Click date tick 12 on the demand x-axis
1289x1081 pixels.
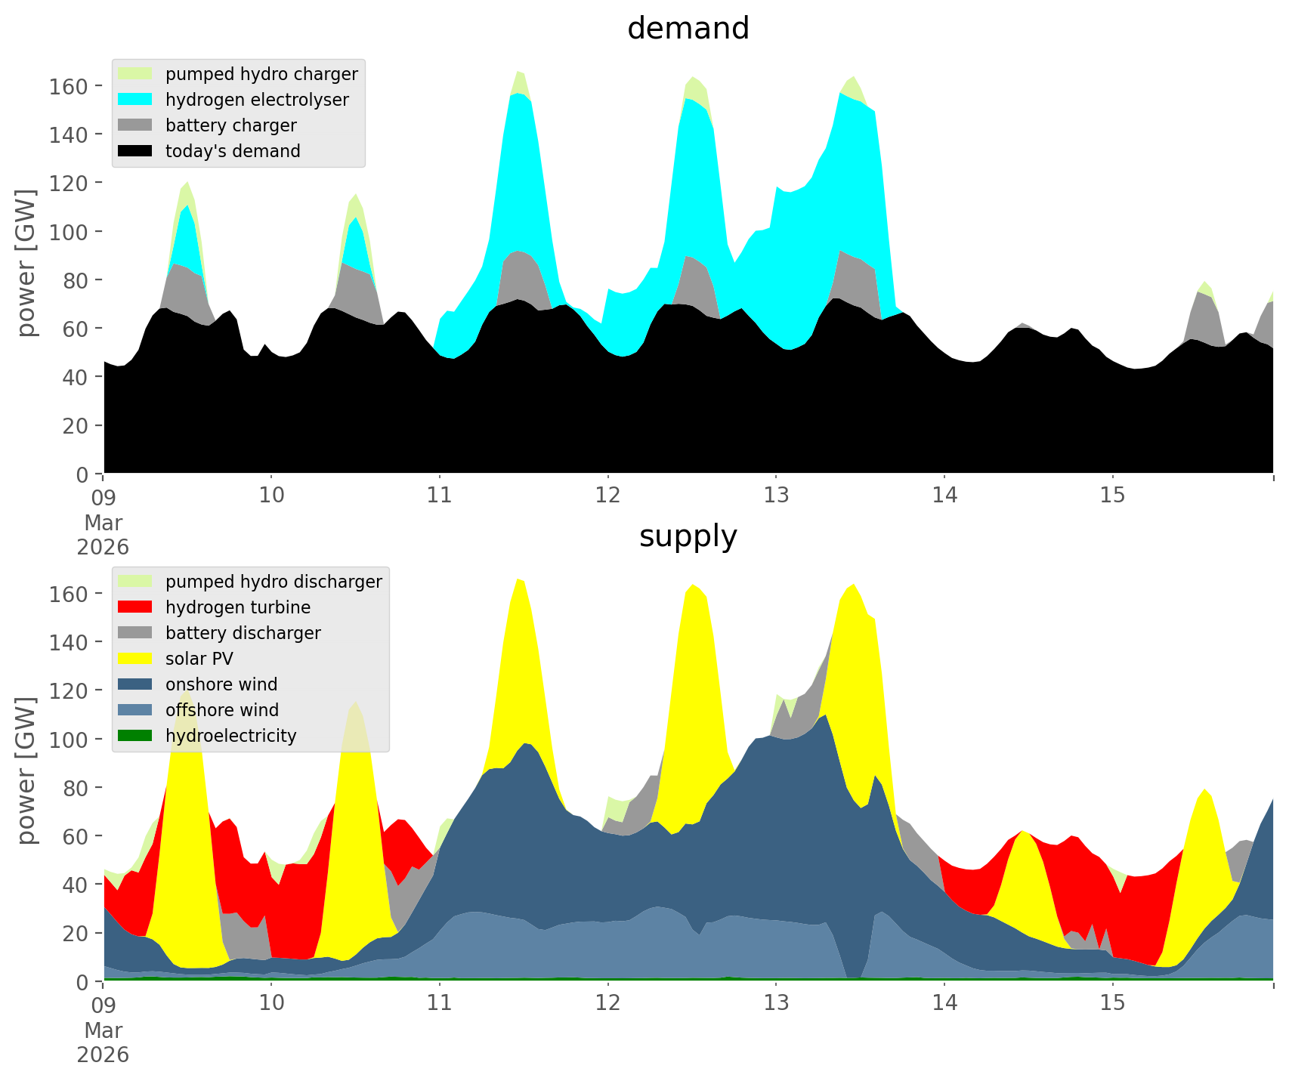tap(607, 496)
